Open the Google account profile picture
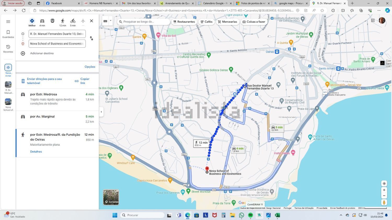Screen dimensions: 392x220 382,20
